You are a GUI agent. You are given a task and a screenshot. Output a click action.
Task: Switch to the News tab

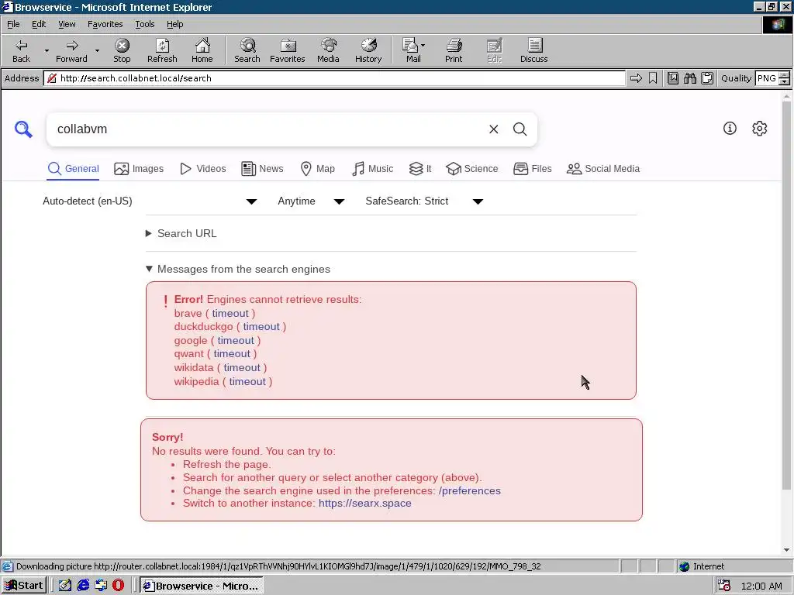pos(262,168)
